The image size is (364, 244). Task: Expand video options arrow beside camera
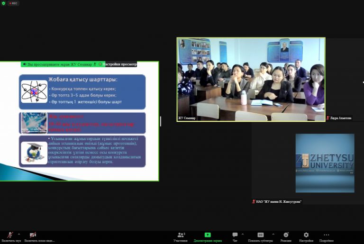42,234
